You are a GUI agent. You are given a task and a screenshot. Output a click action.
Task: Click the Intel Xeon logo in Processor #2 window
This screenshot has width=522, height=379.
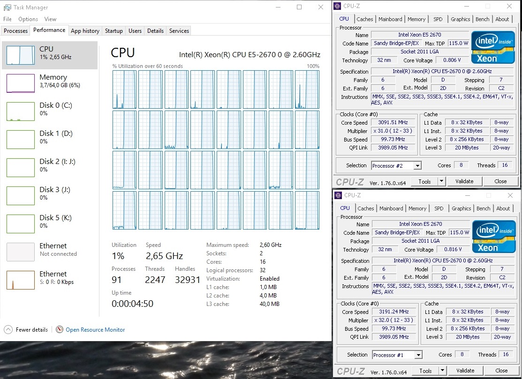[x=493, y=47]
